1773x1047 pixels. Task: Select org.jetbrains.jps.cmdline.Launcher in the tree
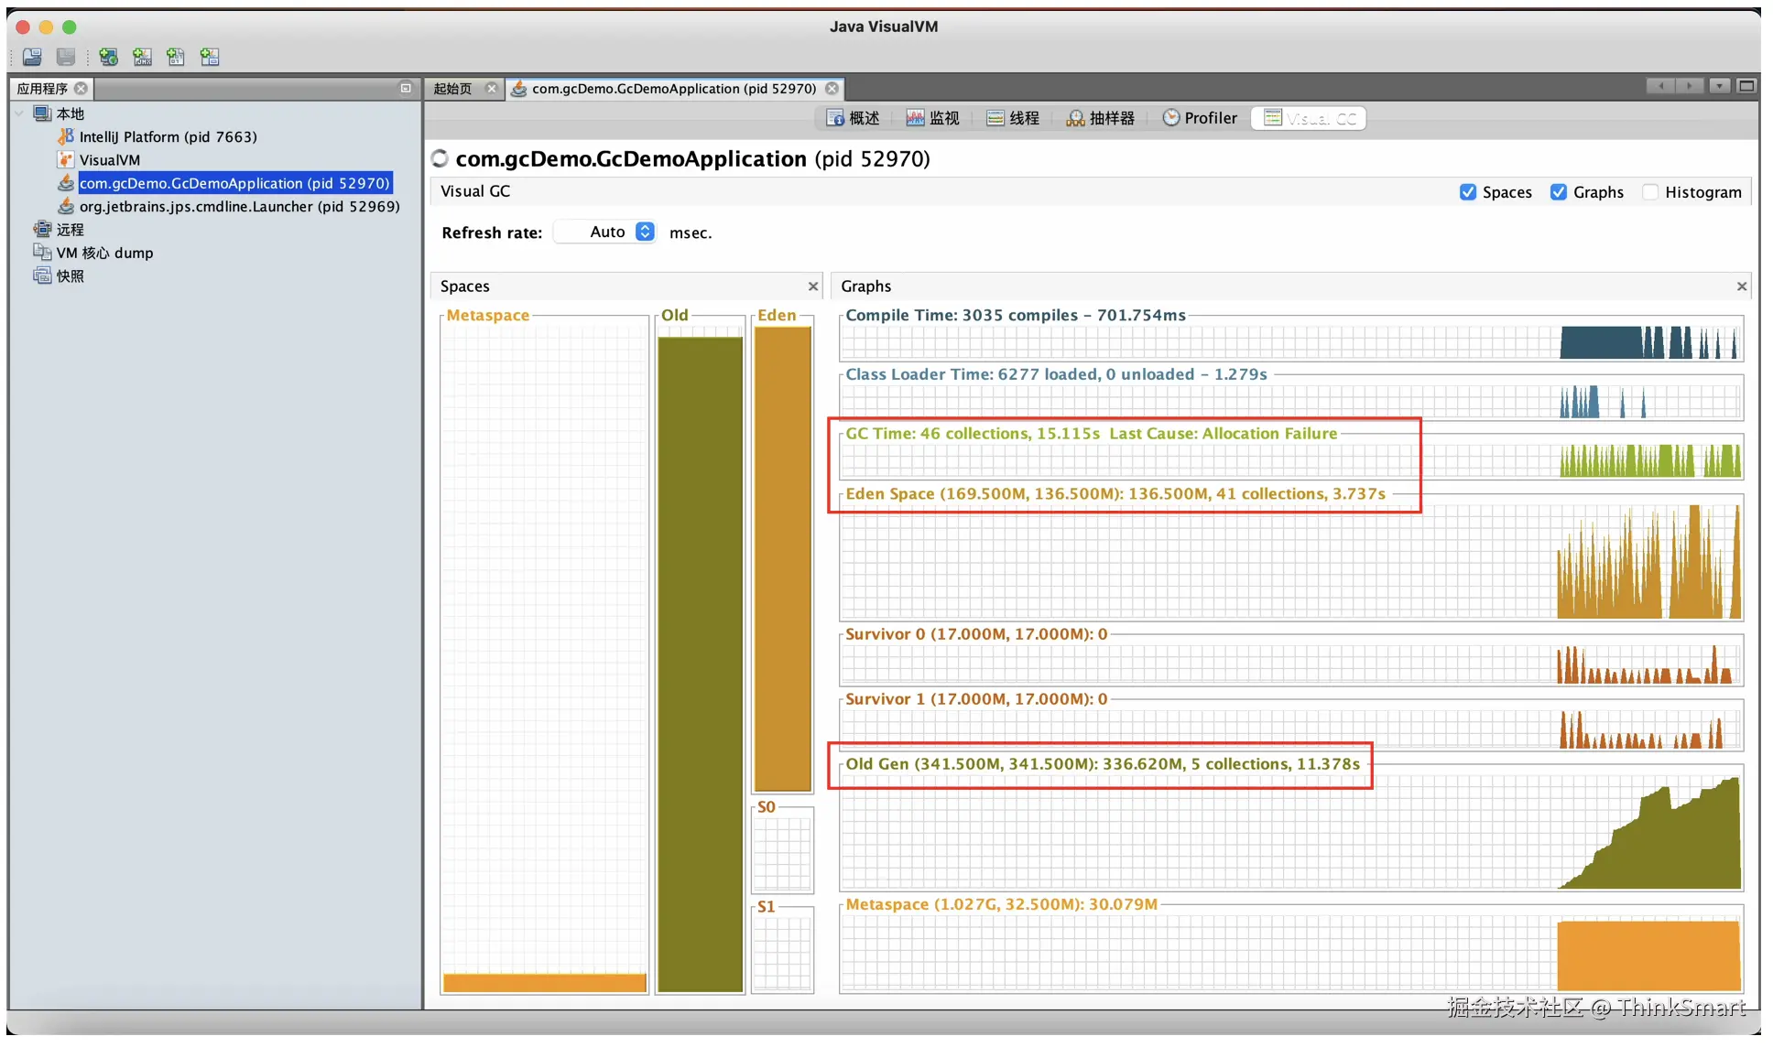pos(239,206)
